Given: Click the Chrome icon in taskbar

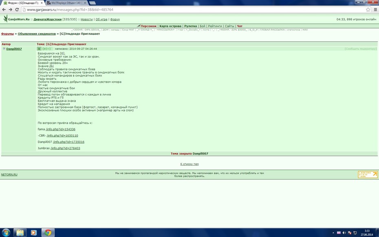Looking at the screenshot, I should (48, 233).
